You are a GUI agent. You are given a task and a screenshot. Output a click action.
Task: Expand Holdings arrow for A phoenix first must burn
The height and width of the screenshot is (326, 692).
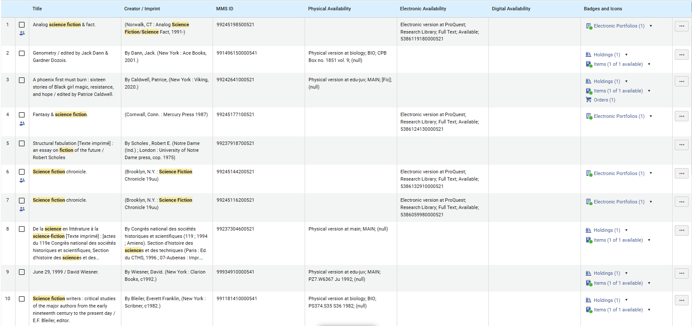[626, 81]
